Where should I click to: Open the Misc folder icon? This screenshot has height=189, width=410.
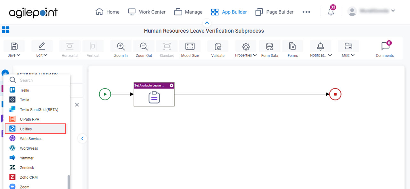pos(348,46)
